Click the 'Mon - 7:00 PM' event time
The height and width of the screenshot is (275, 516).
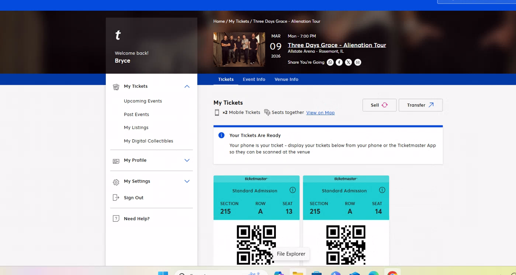click(302, 36)
